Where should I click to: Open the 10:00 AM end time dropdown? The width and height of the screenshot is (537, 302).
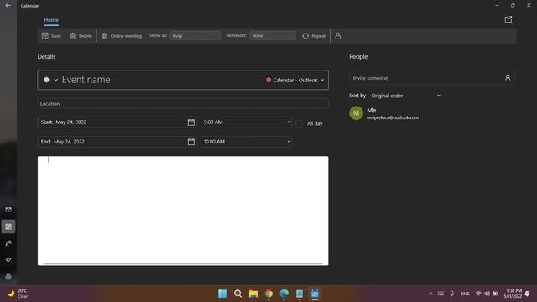pos(246,142)
